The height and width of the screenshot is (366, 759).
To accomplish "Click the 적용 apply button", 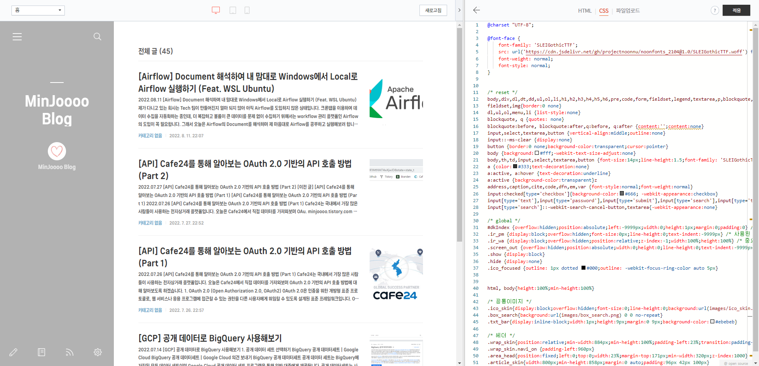I will click(736, 10).
